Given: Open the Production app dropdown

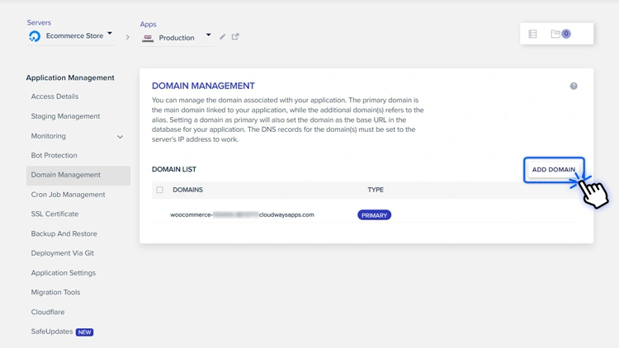Looking at the screenshot, I should [x=208, y=35].
